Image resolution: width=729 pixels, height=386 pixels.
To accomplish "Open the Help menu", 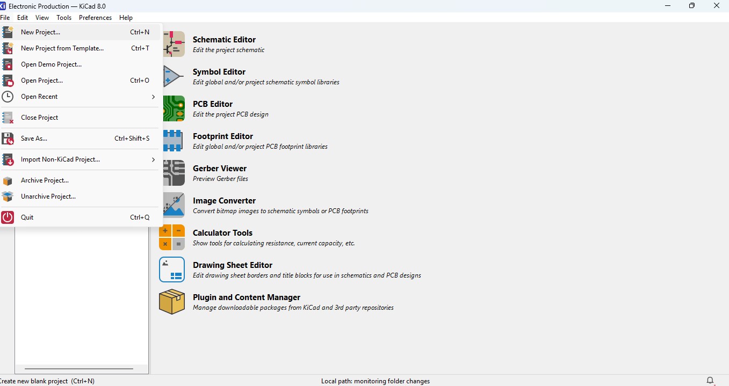I will coord(126,18).
